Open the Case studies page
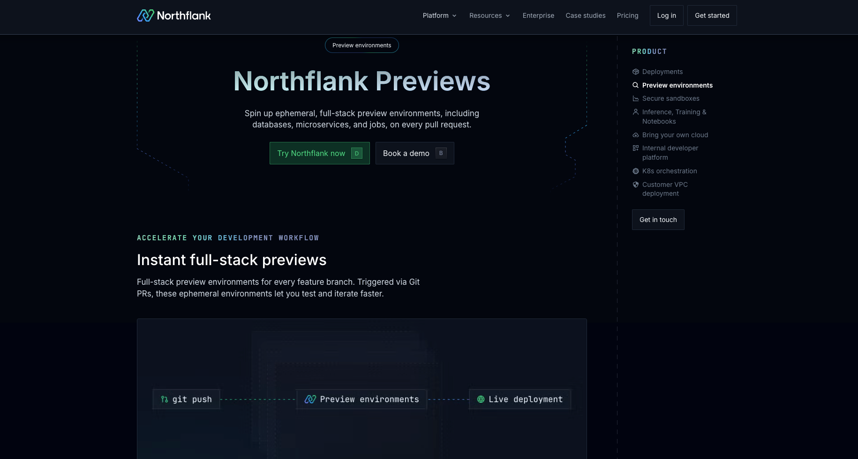The image size is (858, 459). coord(586,15)
